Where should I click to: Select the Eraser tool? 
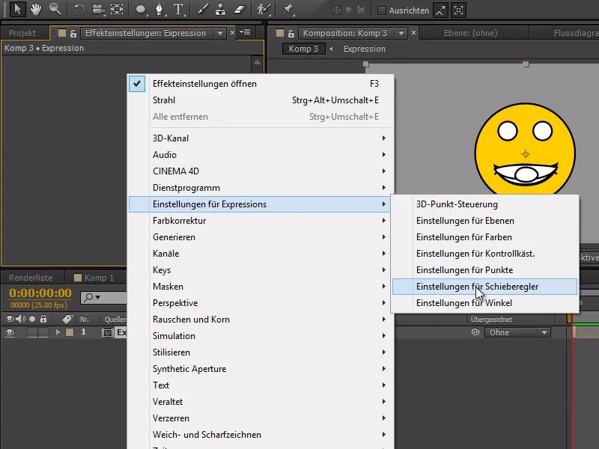click(x=239, y=10)
